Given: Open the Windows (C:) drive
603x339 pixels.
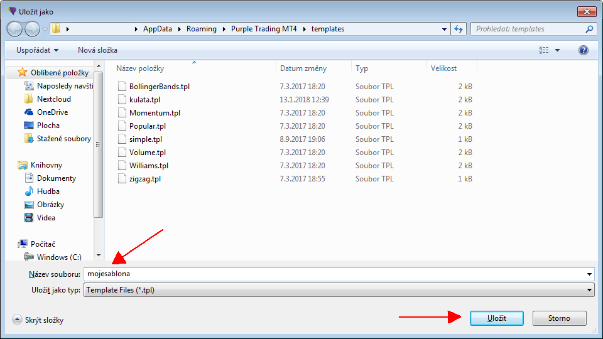Looking at the screenshot, I should (x=53, y=257).
